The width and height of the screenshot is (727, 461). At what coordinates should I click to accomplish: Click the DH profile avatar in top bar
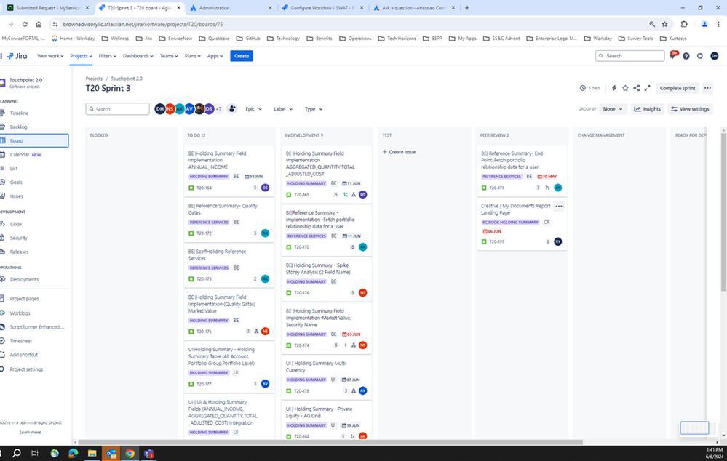tap(714, 56)
